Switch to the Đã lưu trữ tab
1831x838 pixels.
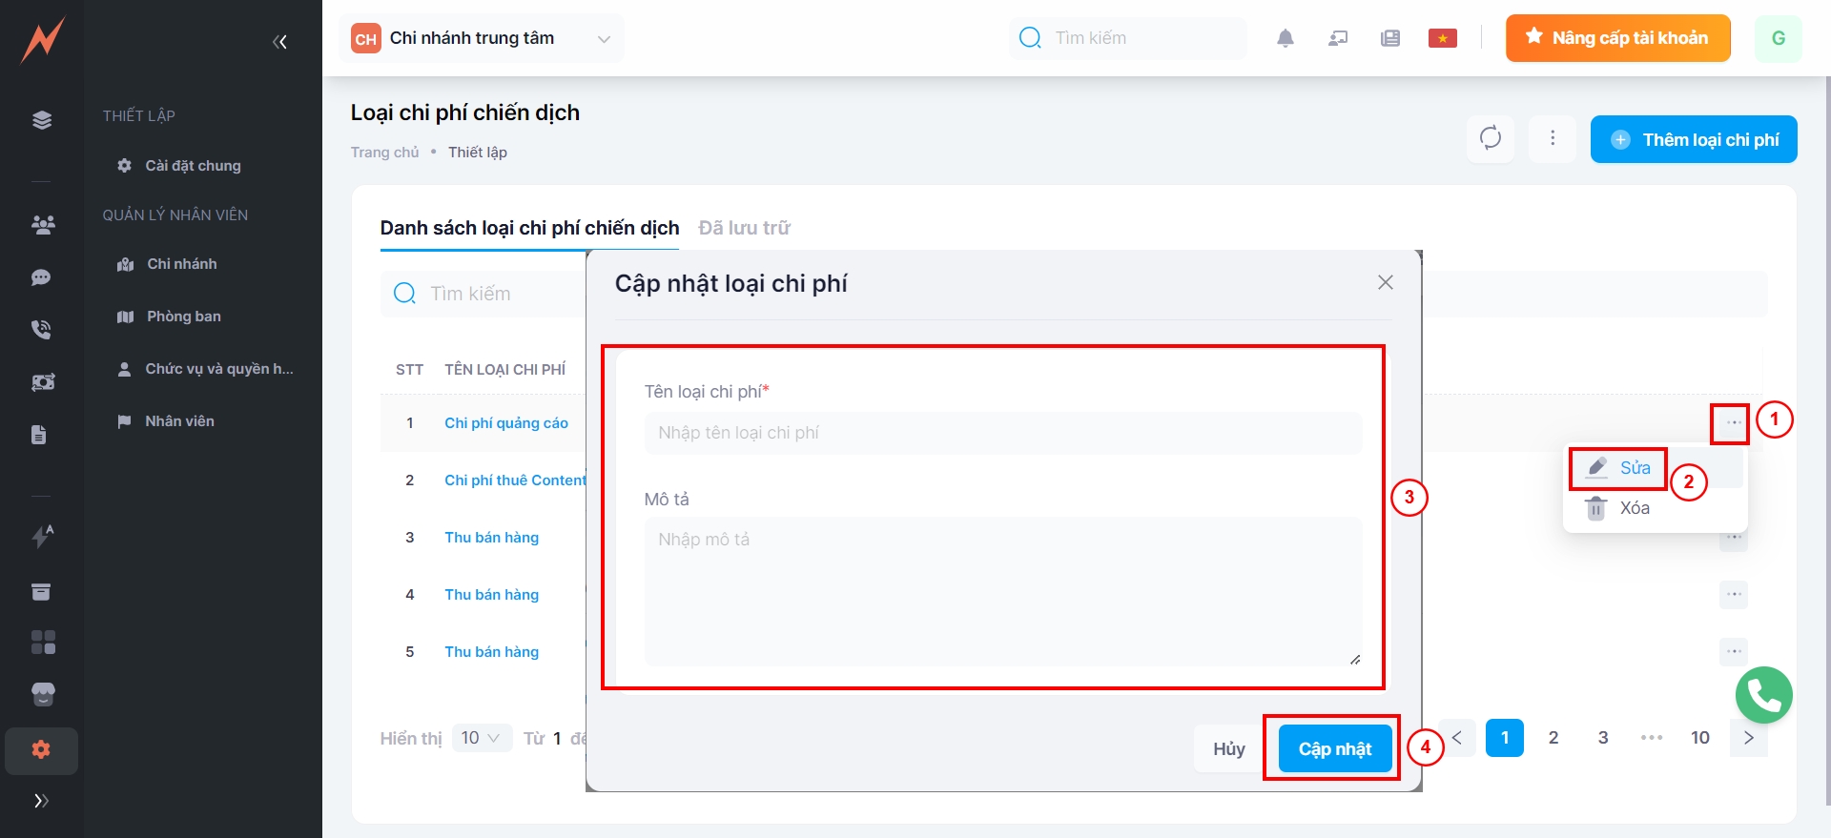[x=744, y=228]
